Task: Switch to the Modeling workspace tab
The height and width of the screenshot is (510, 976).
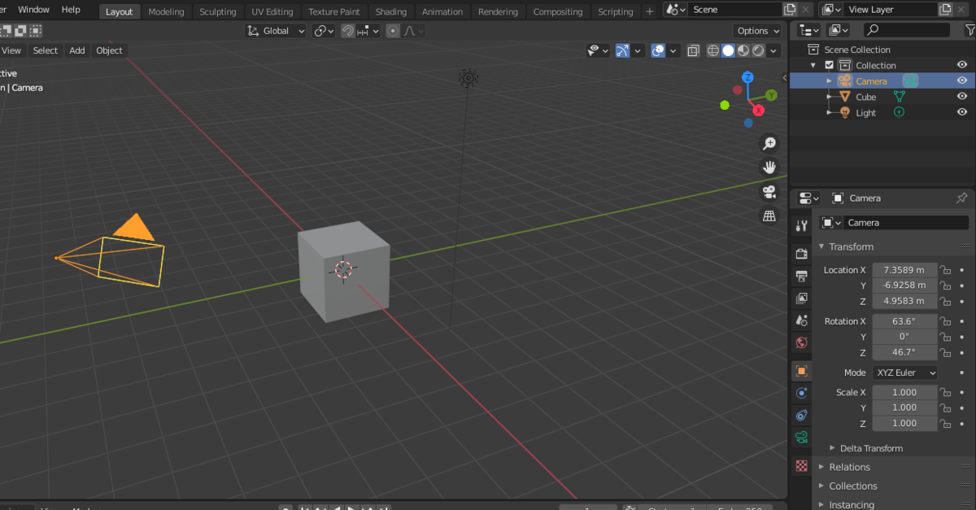Action: point(166,11)
